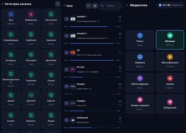Image resolution: width=186 pixels, height=133 pixels.
Task: Open Поиск tile in Медиатека
Action: pos(140,40)
